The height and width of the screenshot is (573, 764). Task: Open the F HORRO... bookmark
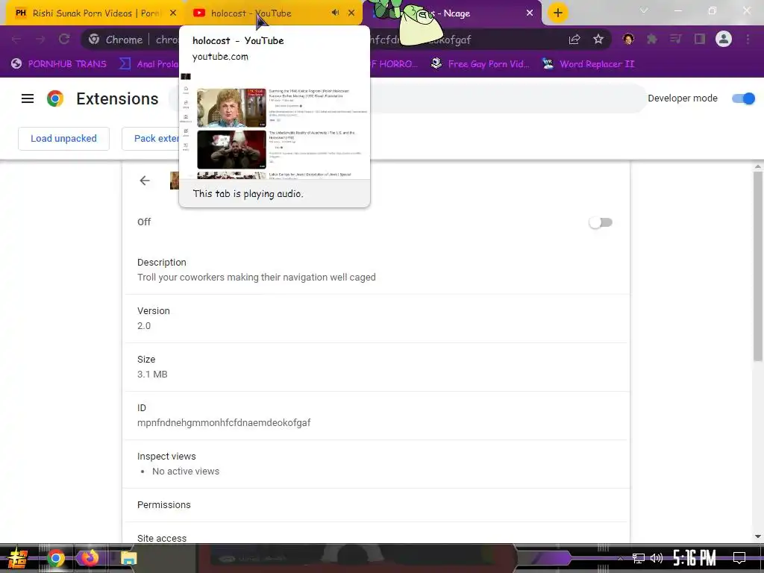point(393,64)
